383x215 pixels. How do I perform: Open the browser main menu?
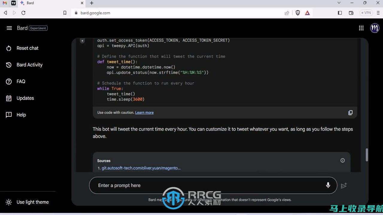379,13
